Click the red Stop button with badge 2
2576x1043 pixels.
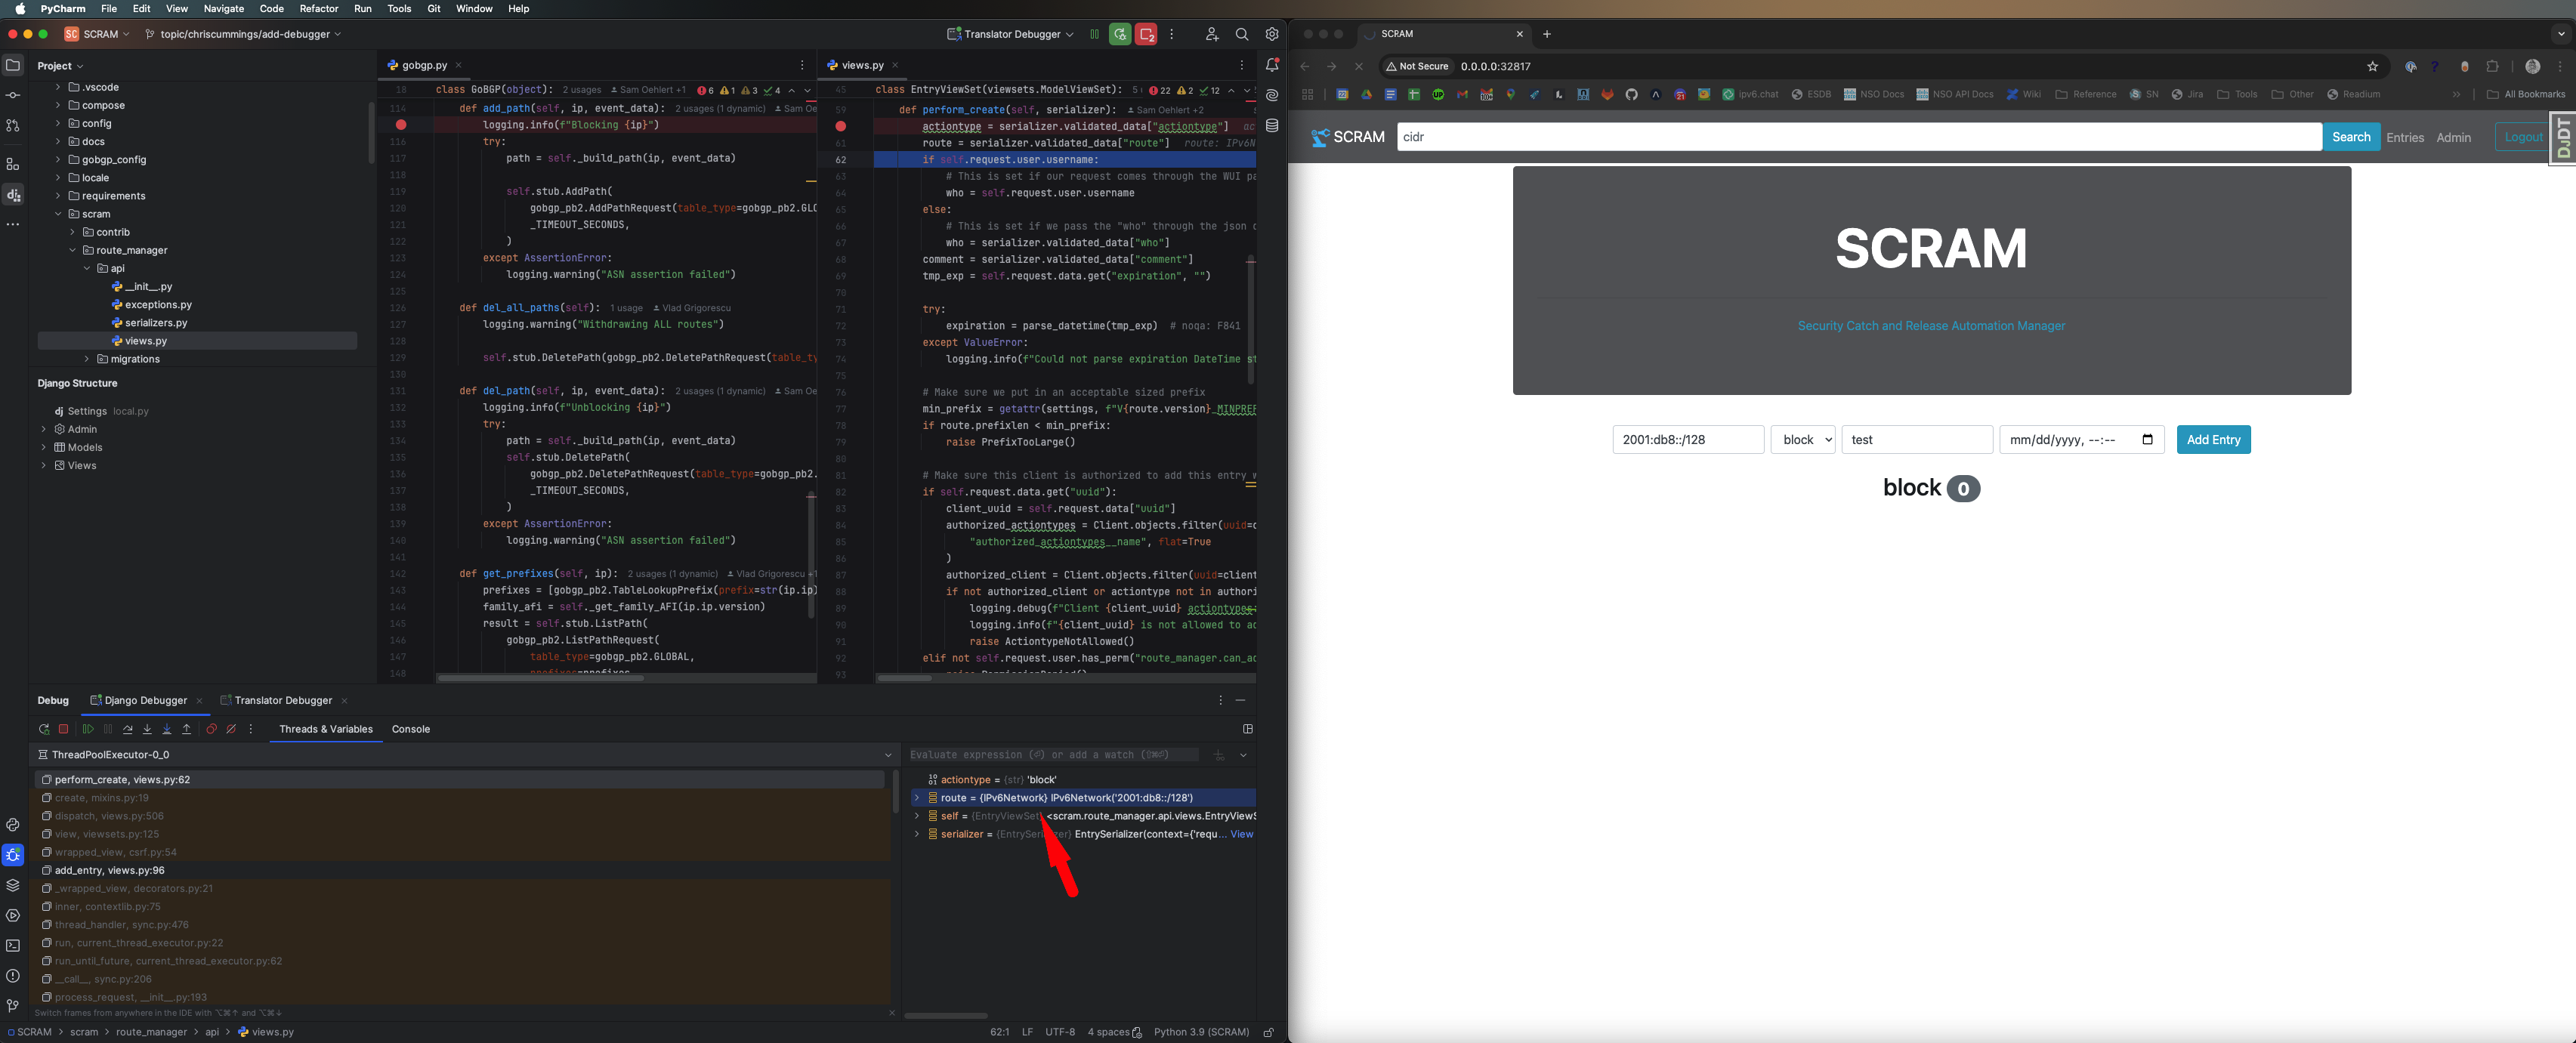tap(1146, 34)
